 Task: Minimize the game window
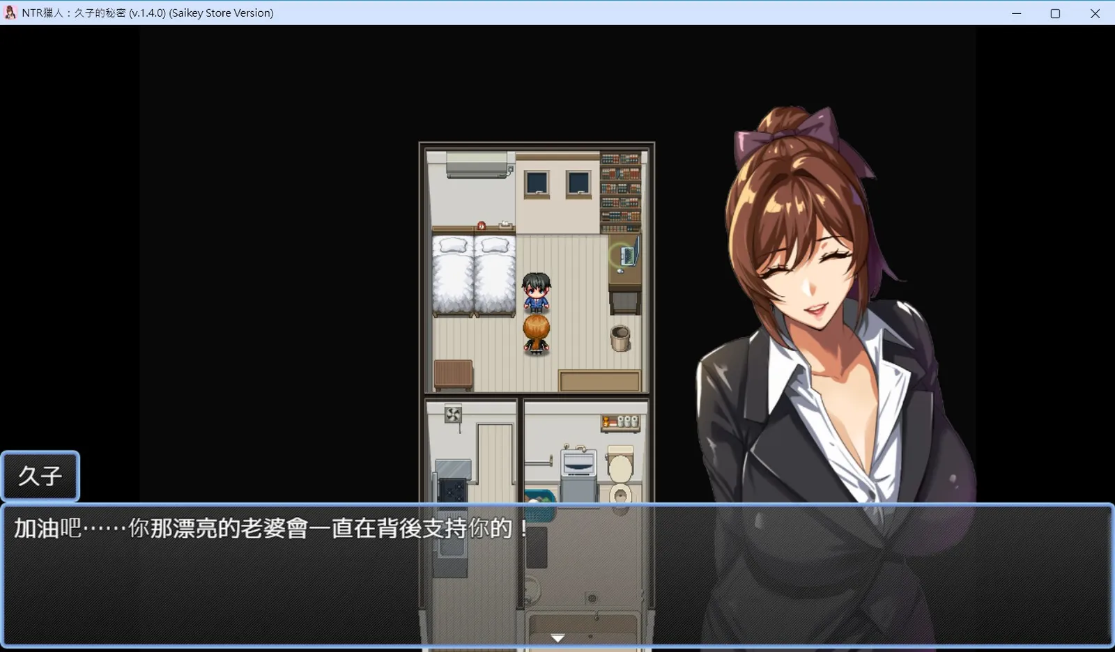tap(1017, 13)
